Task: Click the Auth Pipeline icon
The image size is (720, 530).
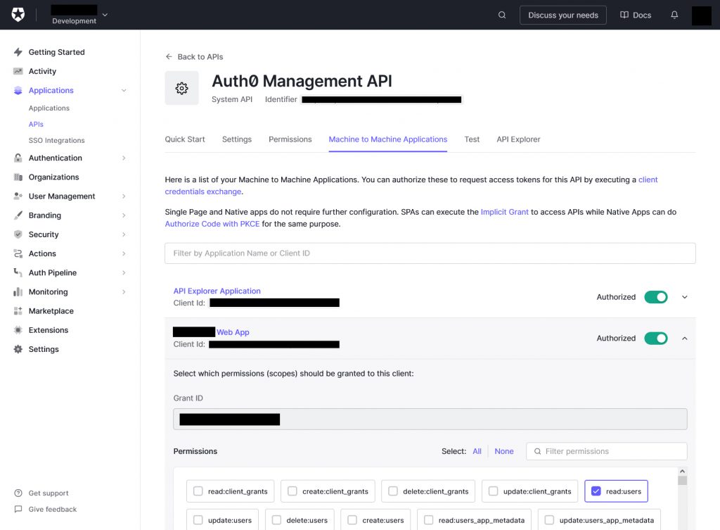Action: 18,272
